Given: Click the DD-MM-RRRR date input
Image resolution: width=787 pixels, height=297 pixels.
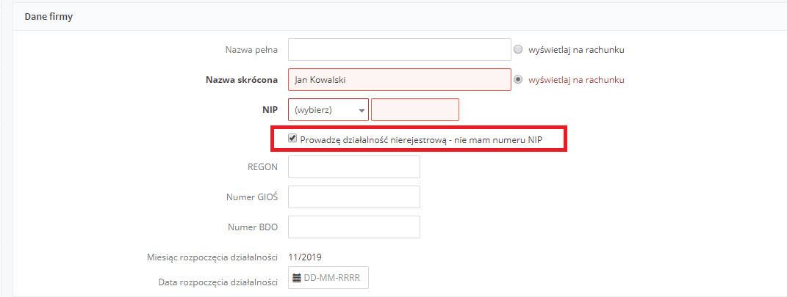Looking at the screenshot, I should (328, 277).
